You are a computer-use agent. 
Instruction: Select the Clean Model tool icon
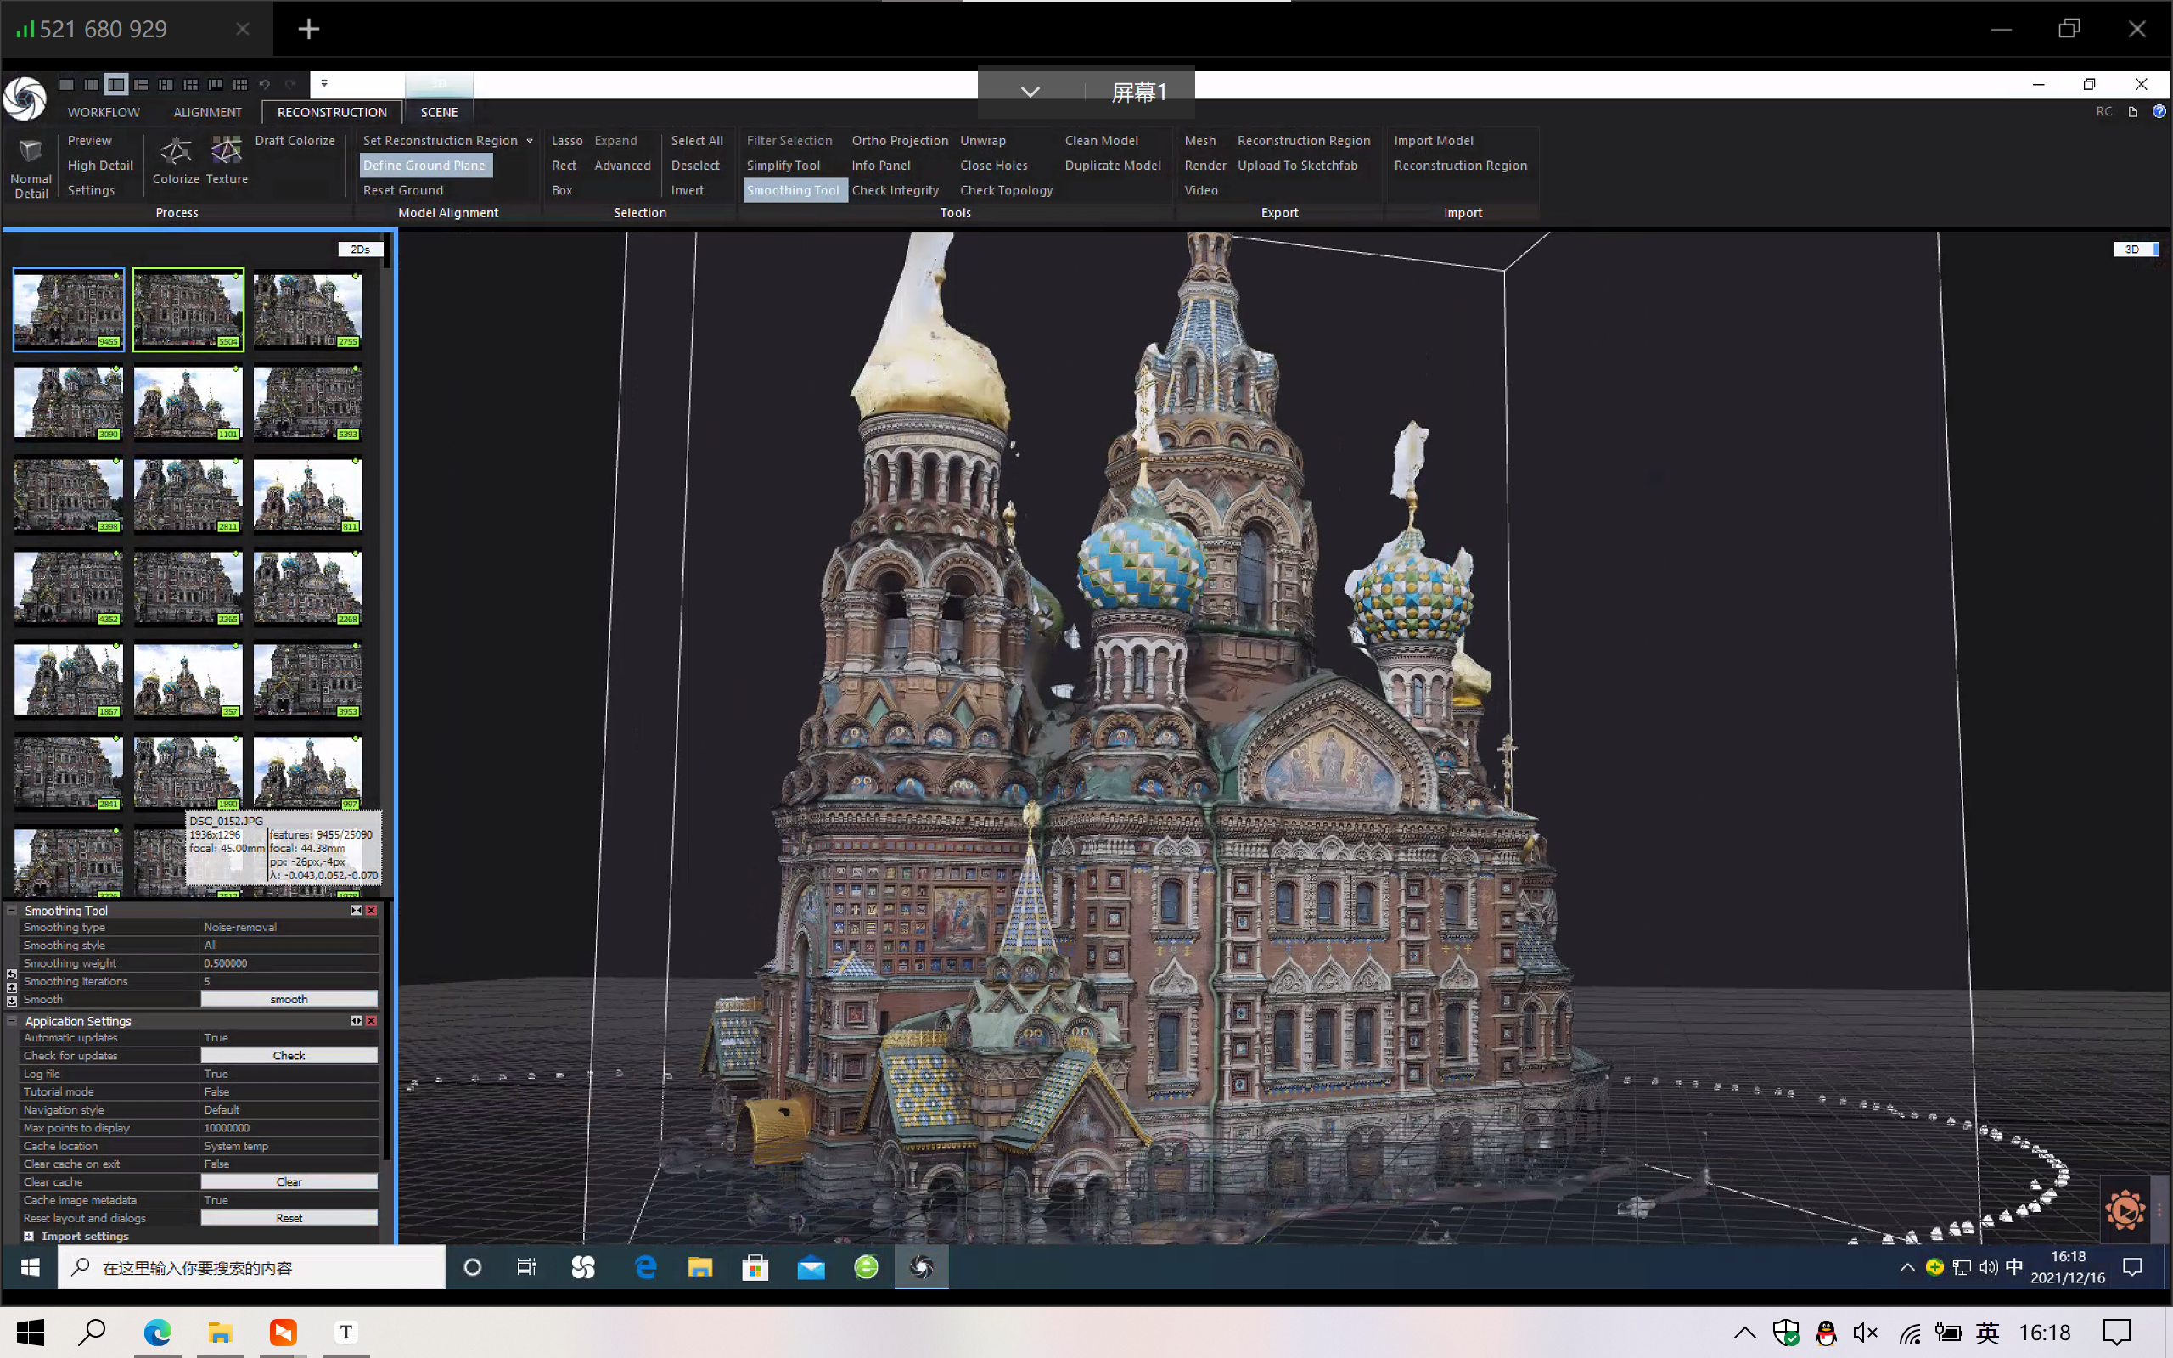point(1100,139)
